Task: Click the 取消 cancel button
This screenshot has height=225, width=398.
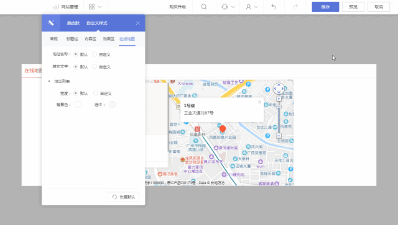Action: (379, 7)
